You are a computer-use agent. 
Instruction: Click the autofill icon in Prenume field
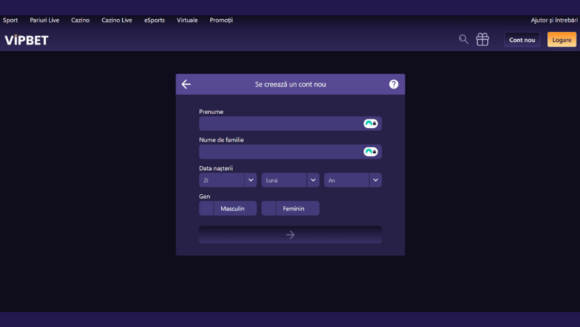point(371,124)
